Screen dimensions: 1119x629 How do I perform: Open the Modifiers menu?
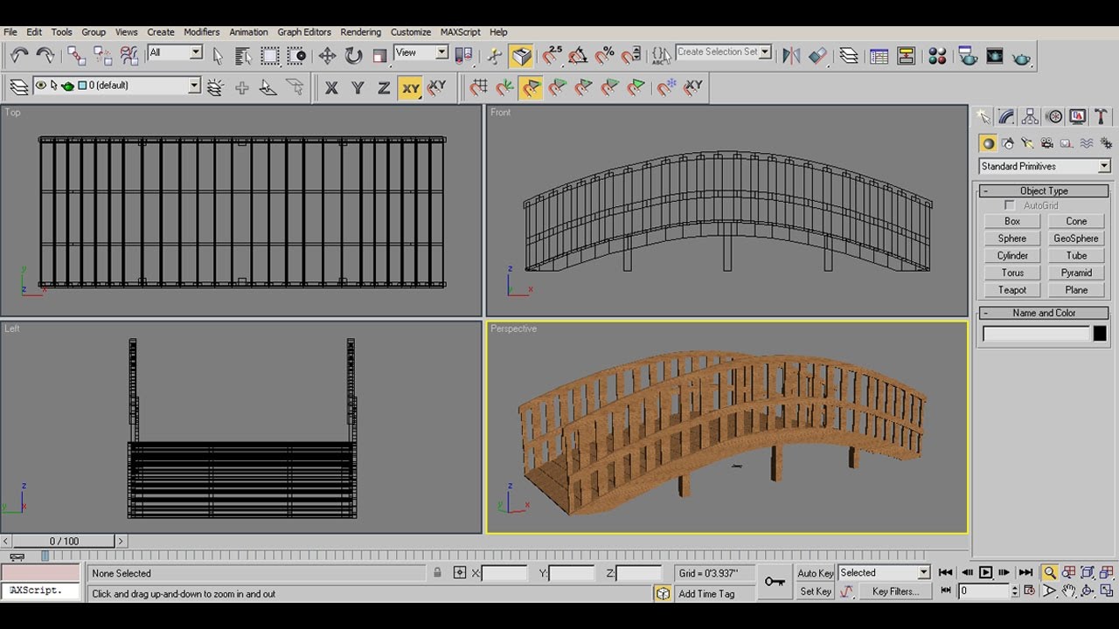point(201,32)
